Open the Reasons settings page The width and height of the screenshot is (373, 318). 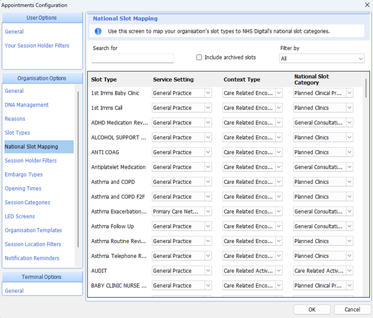click(x=15, y=119)
